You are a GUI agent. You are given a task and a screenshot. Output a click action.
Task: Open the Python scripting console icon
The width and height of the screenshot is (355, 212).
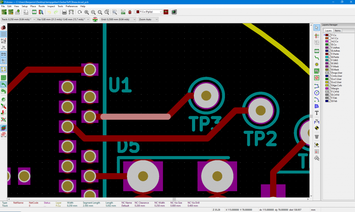pos(174,12)
